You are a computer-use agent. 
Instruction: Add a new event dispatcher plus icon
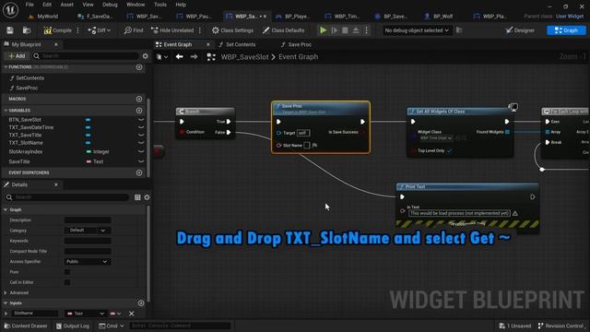pos(139,172)
